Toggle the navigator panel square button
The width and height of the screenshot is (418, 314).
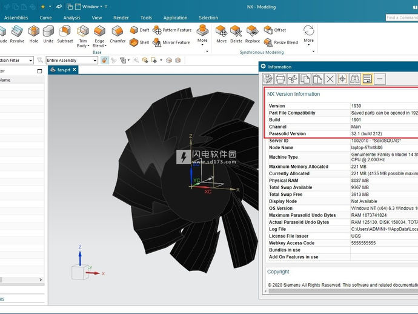tap(40, 71)
